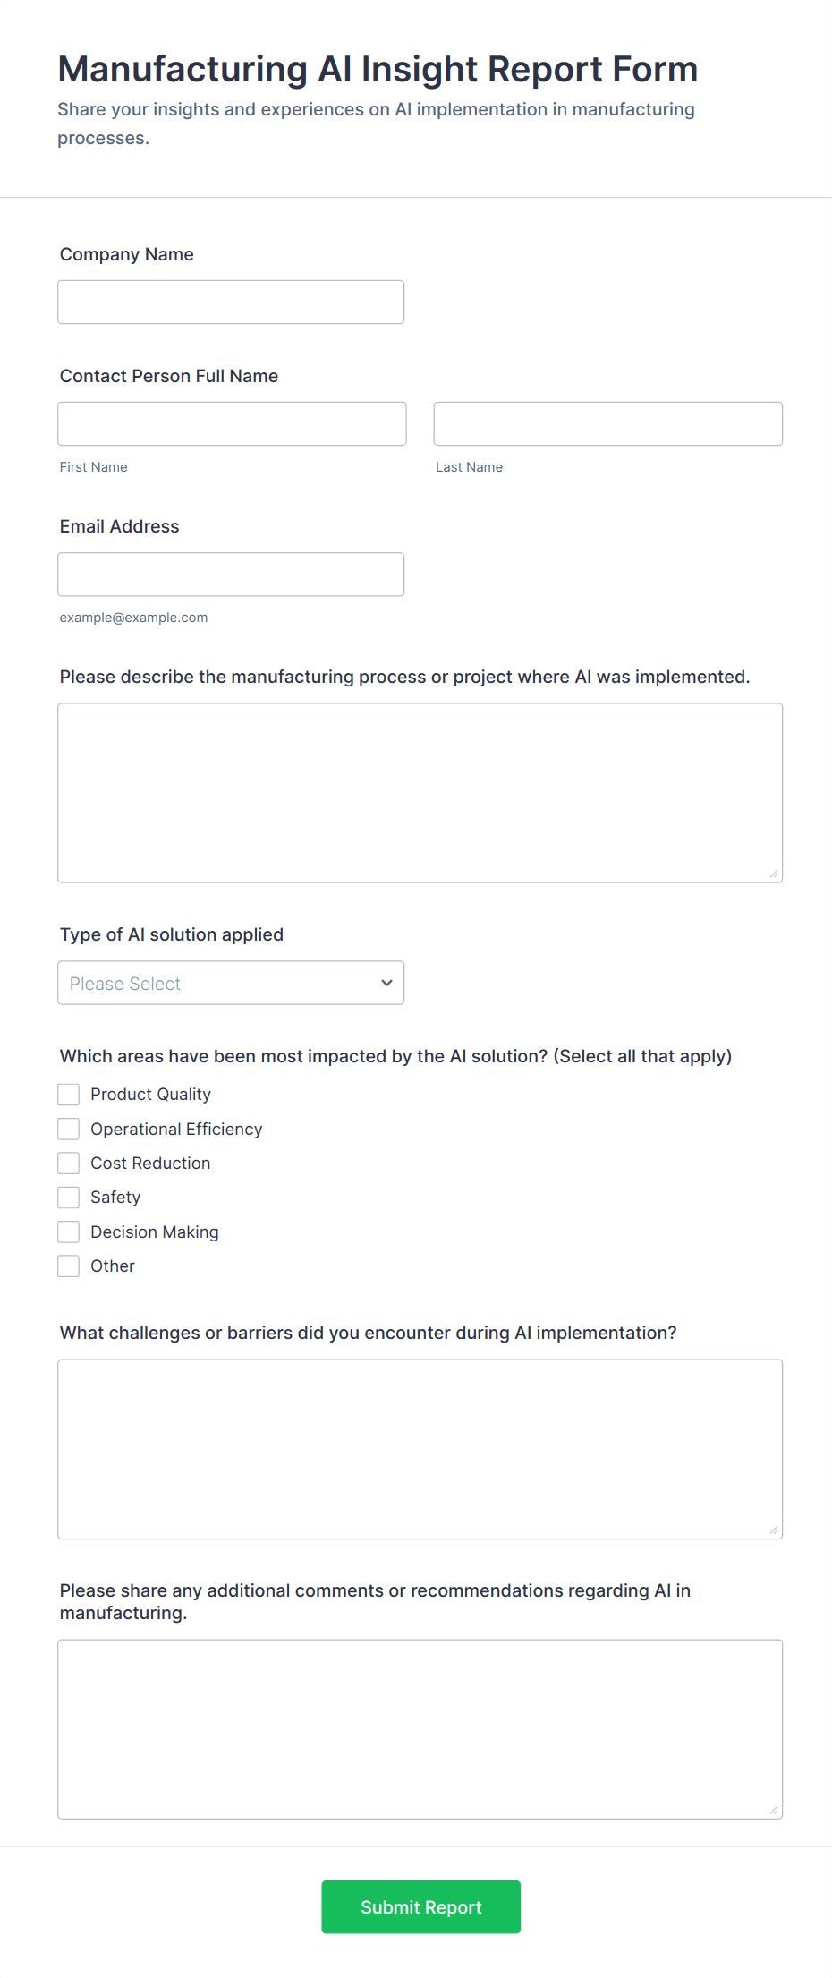Focus the First Name text box
832x1978 pixels.
[231, 423]
